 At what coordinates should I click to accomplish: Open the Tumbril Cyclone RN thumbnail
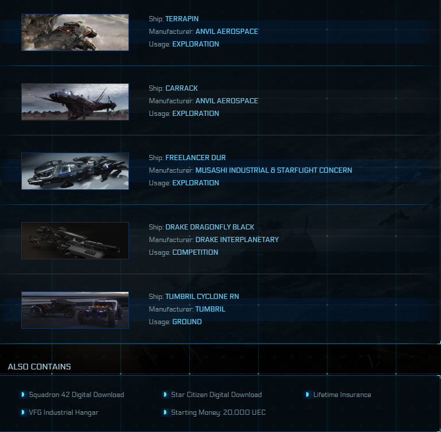coord(75,310)
